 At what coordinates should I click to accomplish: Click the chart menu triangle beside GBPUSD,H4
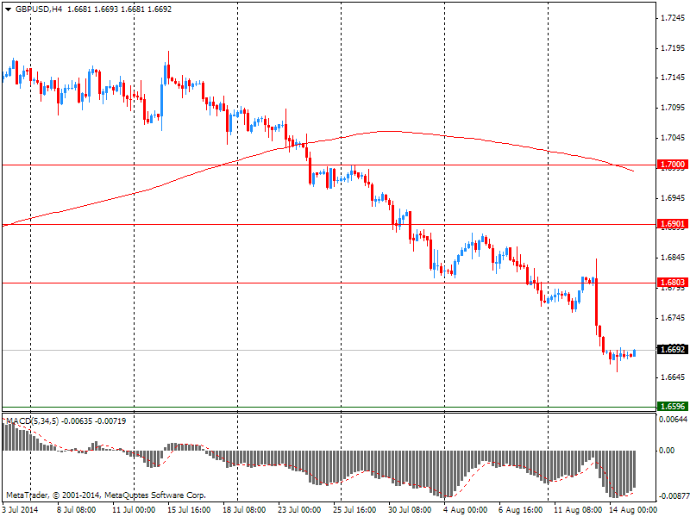pyautogui.click(x=9, y=9)
